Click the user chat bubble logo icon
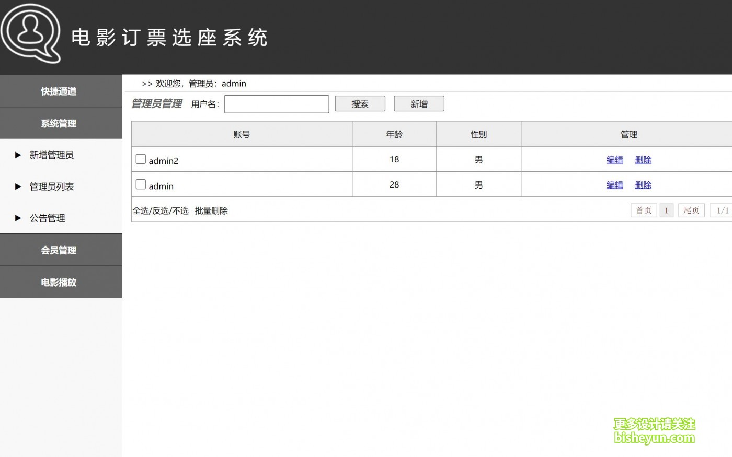This screenshot has width=732, height=457. pos(30,33)
